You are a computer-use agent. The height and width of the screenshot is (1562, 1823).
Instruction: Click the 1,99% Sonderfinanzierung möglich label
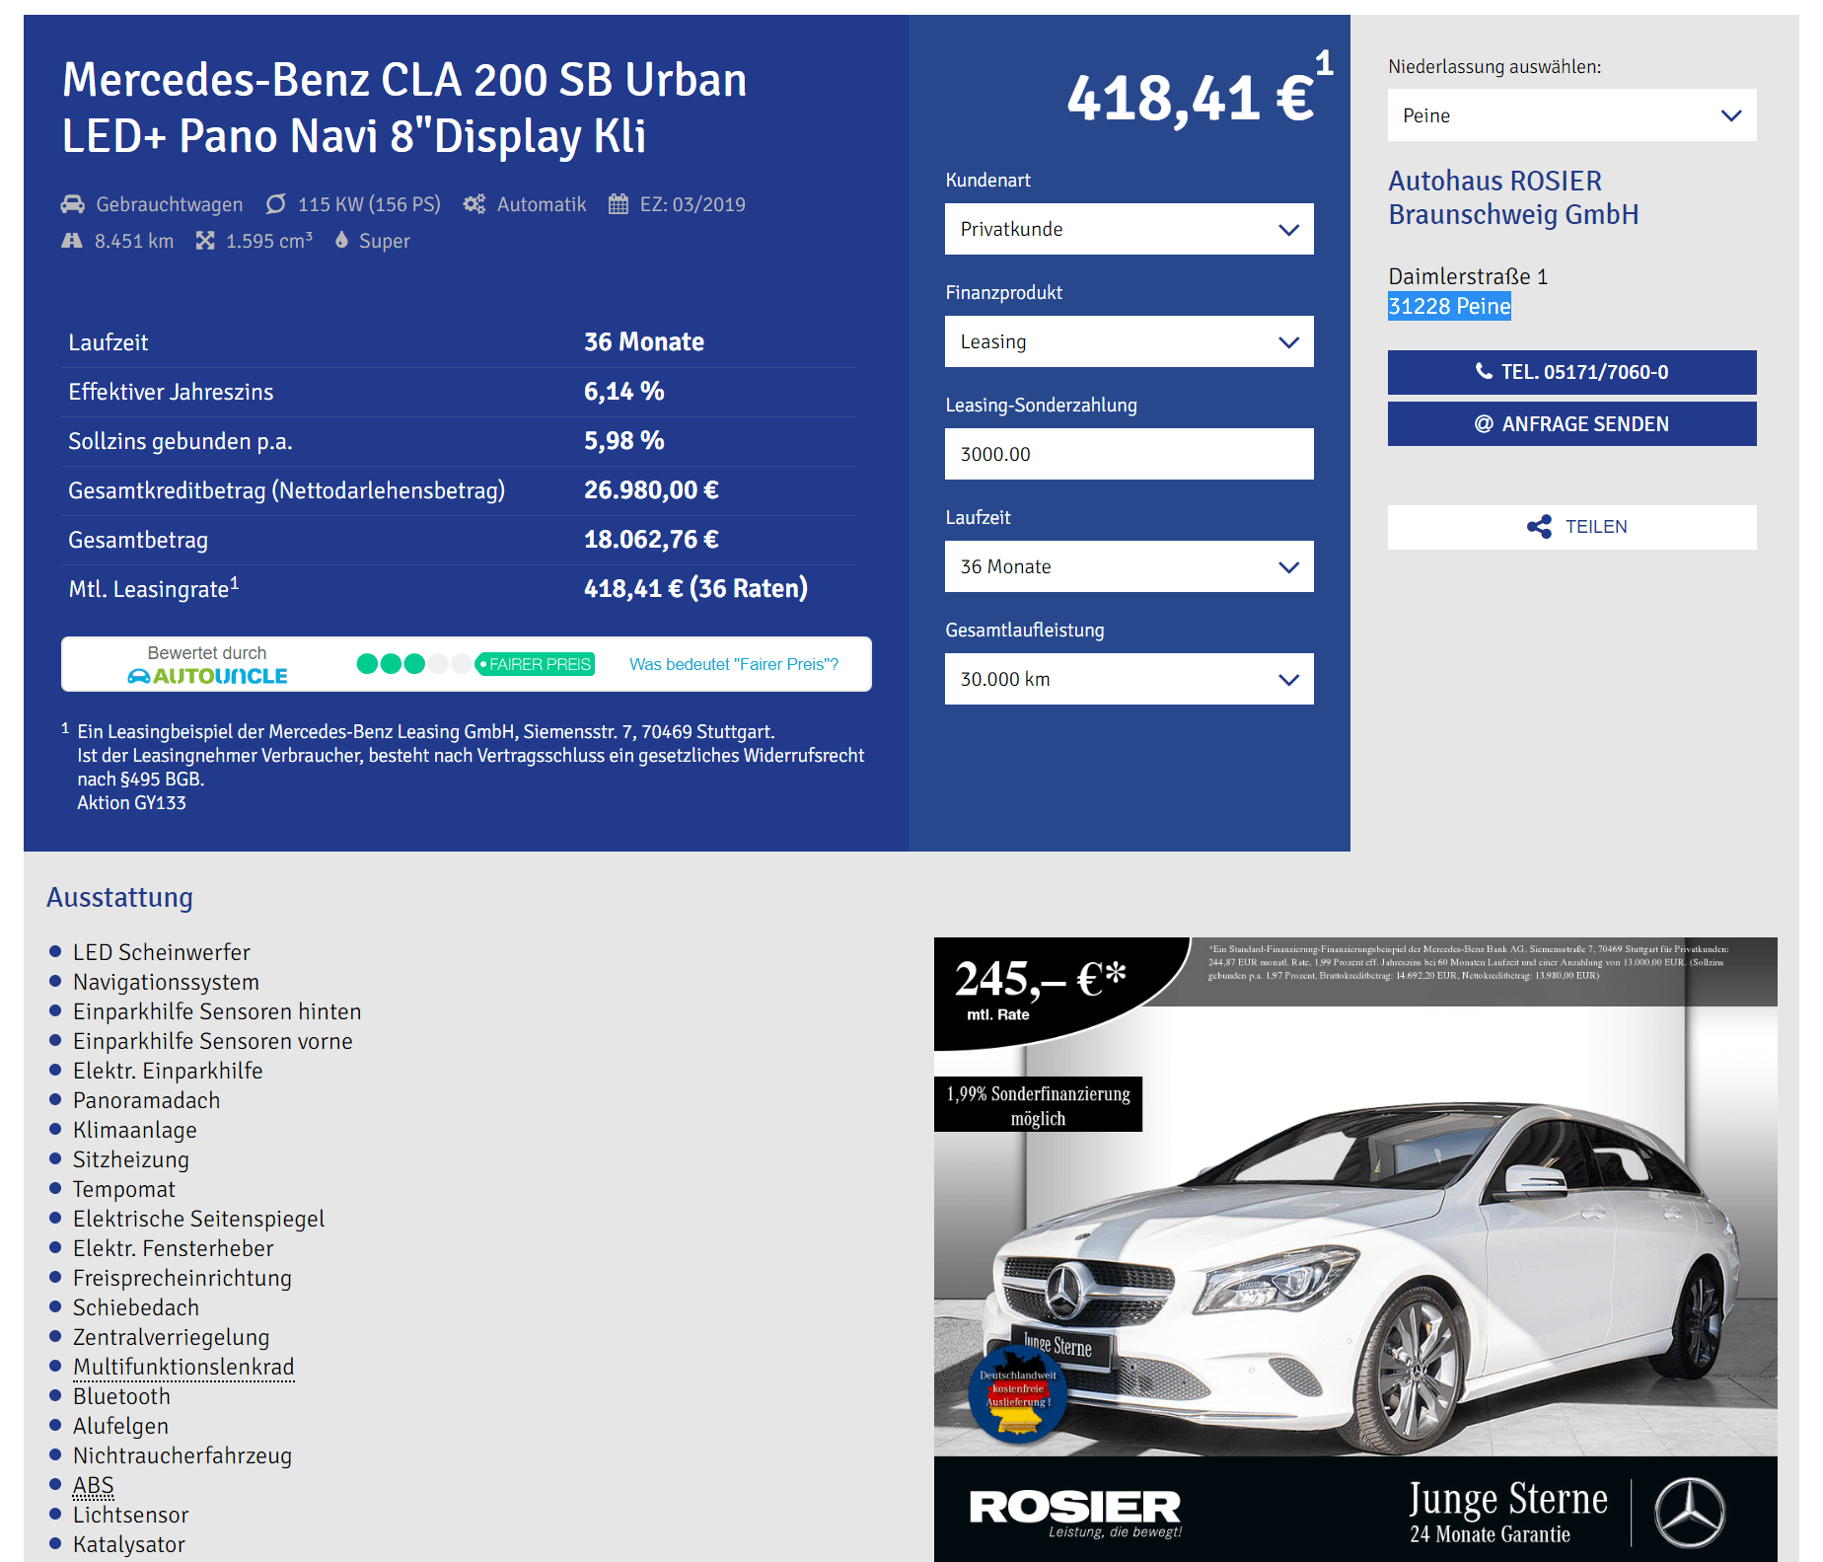click(1038, 1105)
